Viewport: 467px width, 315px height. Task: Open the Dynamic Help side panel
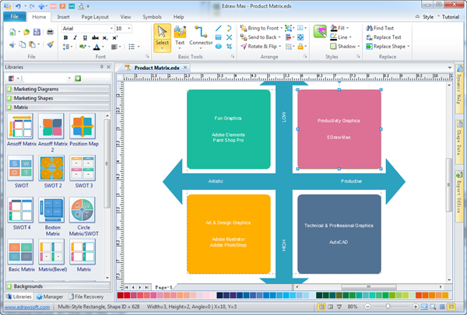point(459,89)
